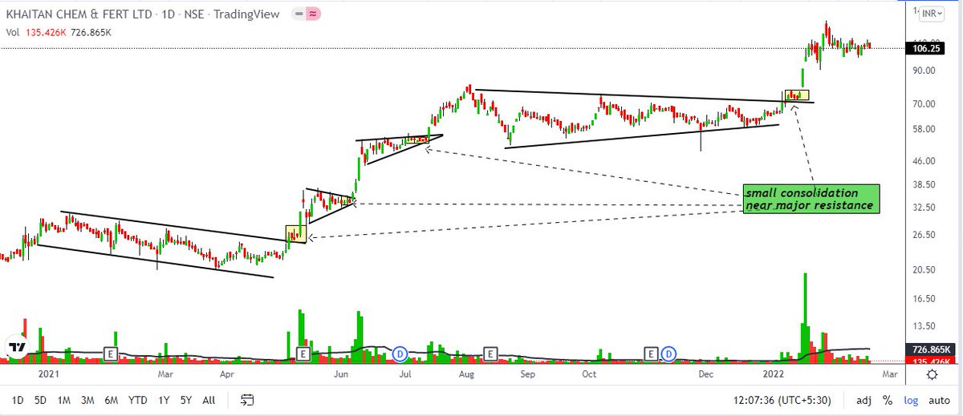This screenshot has width=963, height=416.
Task: Click the earnings E marker near May 2021
Action: pyautogui.click(x=303, y=353)
